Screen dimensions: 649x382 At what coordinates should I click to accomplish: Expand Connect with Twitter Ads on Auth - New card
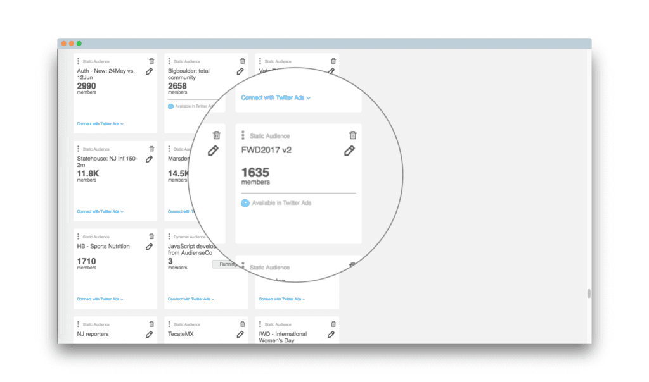[x=100, y=124]
